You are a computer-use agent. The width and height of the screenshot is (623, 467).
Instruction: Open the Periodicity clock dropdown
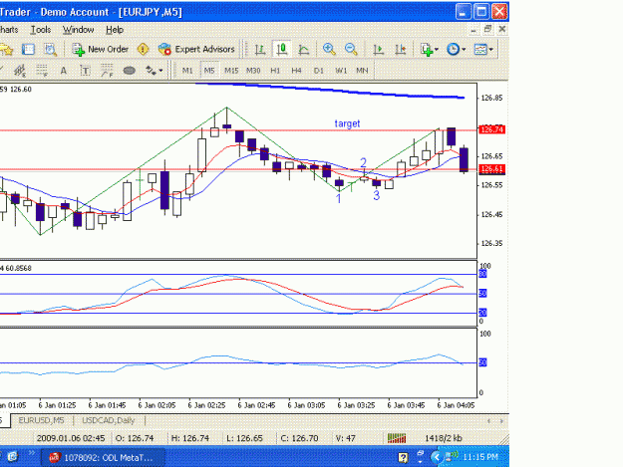(457, 49)
